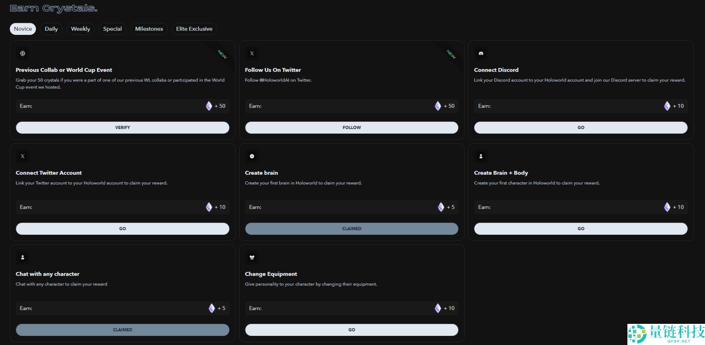Image resolution: width=705 pixels, height=345 pixels.
Task: Click the person icon on Chat with any character card
Action: pyautogui.click(x=23, y=258)
